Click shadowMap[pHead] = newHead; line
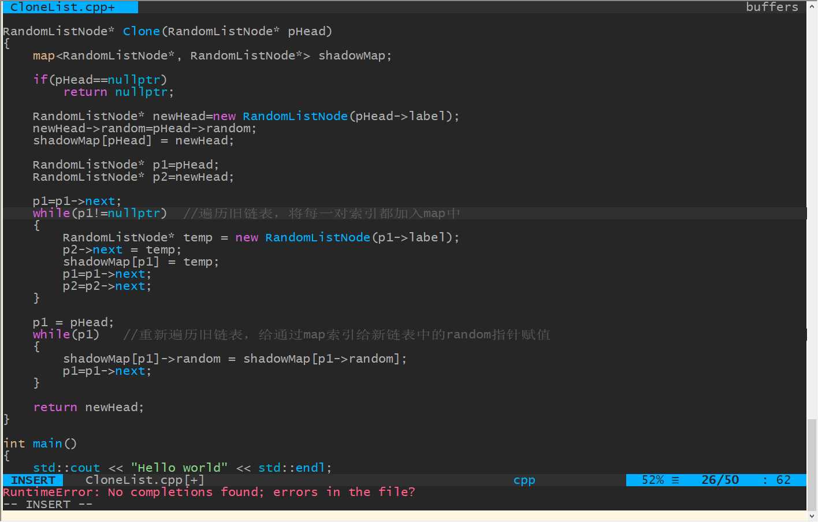The width and height of the screenshot is (818, 522). click(133, 140)
